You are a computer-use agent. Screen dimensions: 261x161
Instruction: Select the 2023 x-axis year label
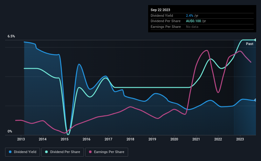(240, 139)
